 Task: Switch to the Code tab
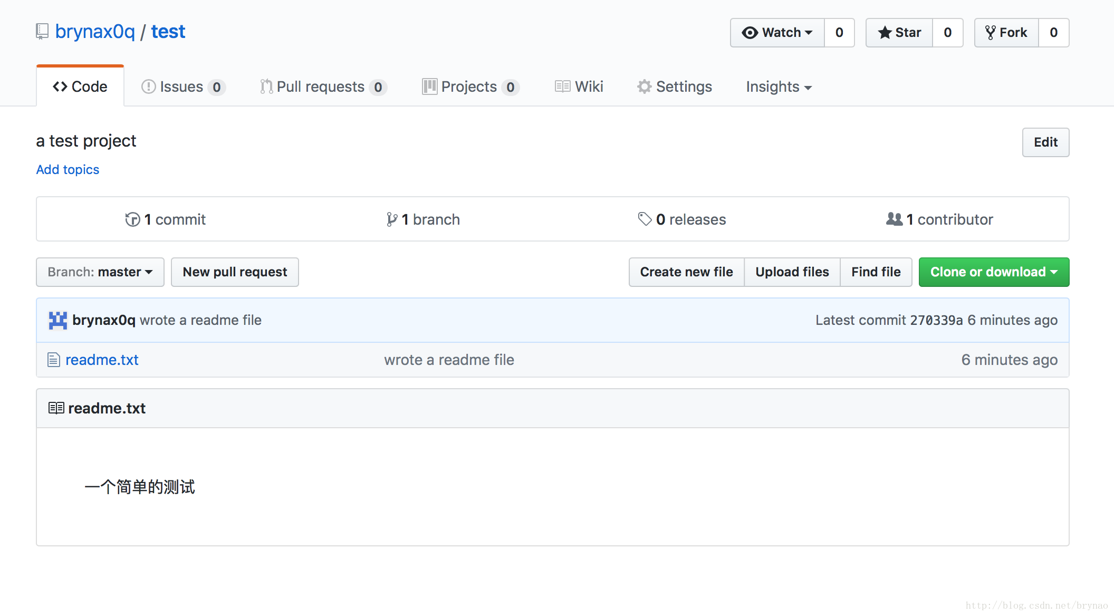click(80, 86)
